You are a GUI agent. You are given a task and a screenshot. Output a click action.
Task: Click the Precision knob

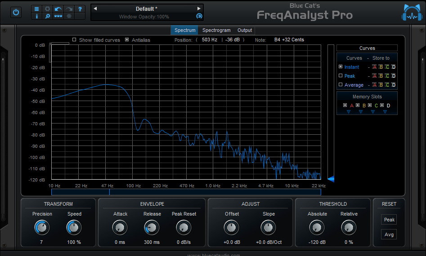[x=42, y=228]
